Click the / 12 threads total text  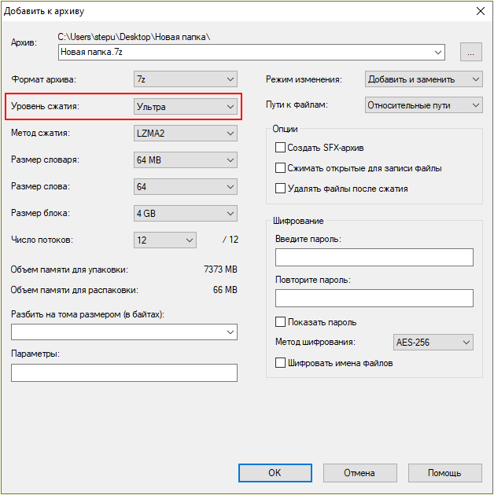pos(230,240)
